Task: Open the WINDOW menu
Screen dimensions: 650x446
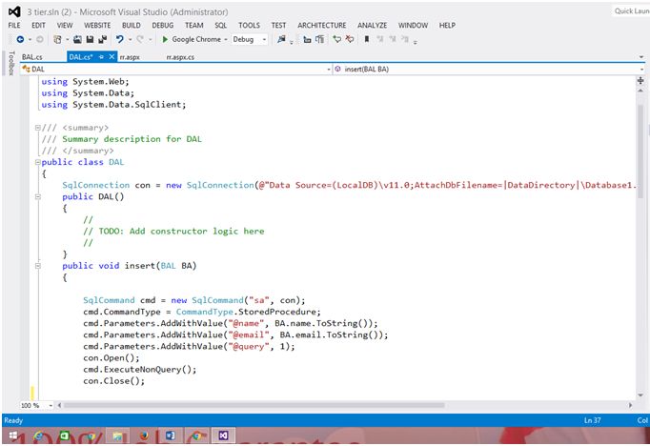Action: coord(414,26)
